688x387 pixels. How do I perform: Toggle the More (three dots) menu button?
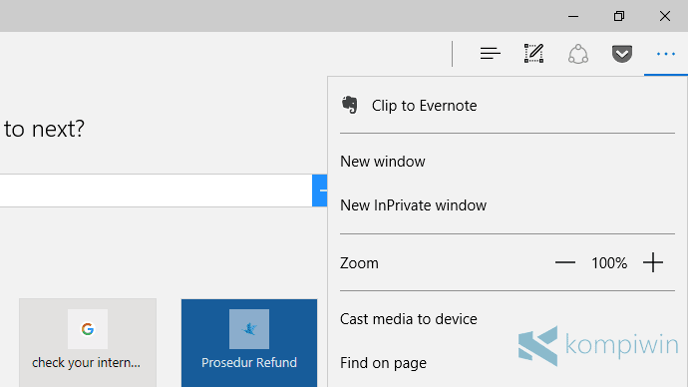(x=666, y=54)
